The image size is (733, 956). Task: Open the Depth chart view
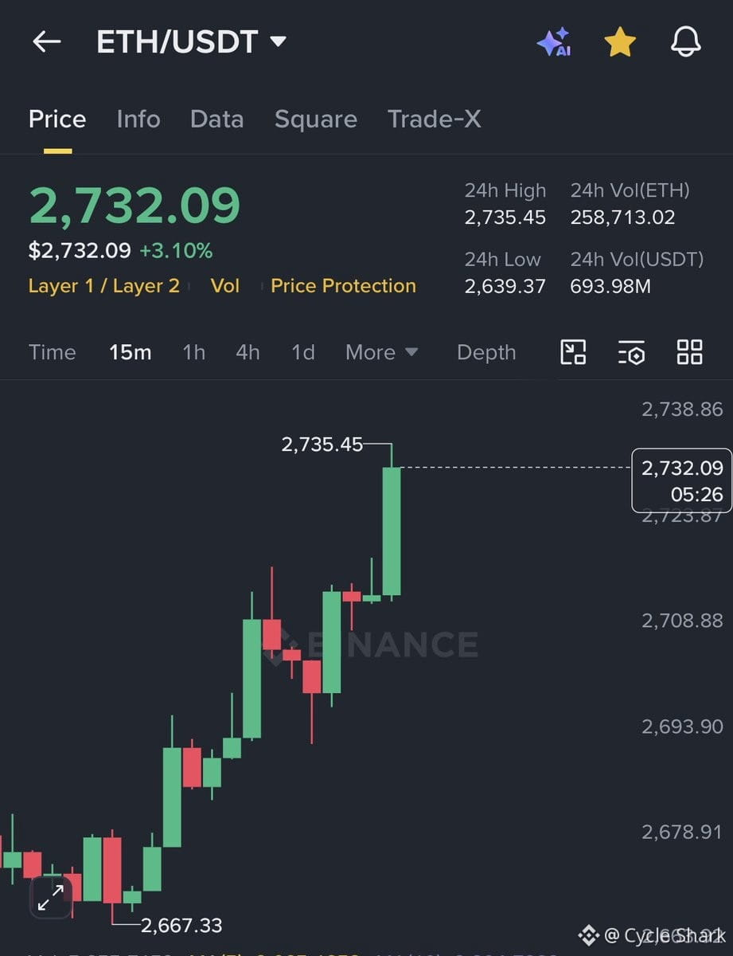[486, 352]
